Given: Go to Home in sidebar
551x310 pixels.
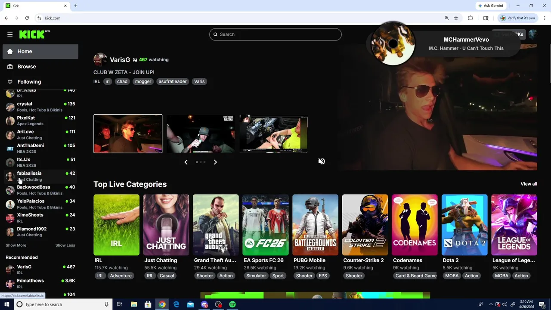Looking at the screenshot, I should coord(40,51).
